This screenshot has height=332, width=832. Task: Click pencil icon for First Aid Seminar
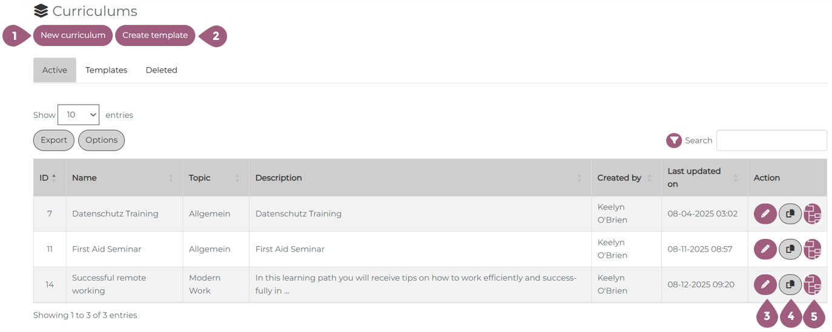tap(765, 249)
